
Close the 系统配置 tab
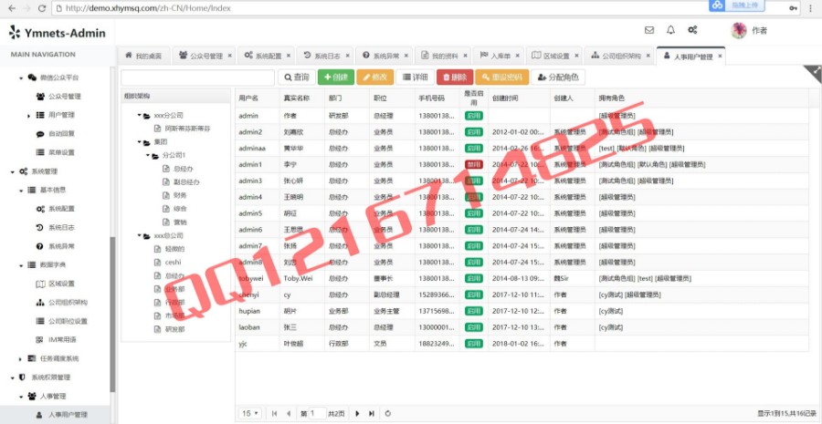288,56
